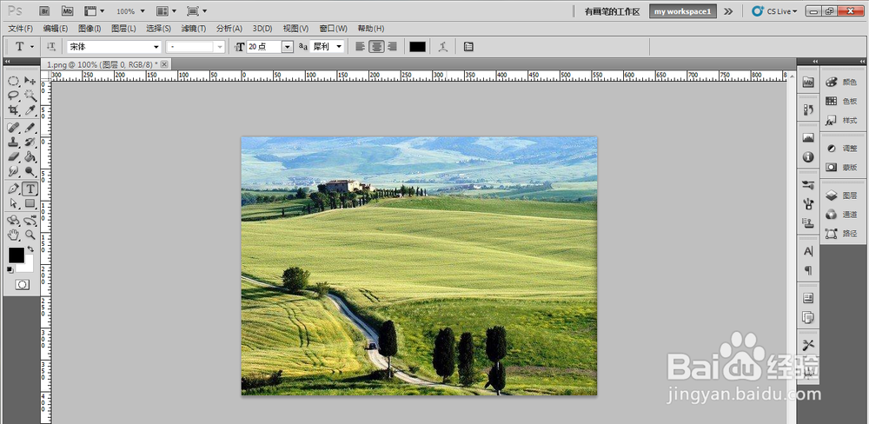869x424 pixels.
Task: Select the Rectangle shape tool
Action: [30, 203]
